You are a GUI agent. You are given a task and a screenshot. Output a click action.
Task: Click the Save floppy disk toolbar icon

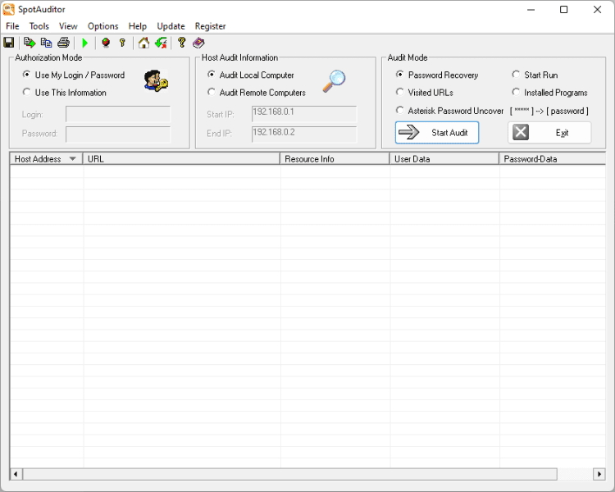9,43
